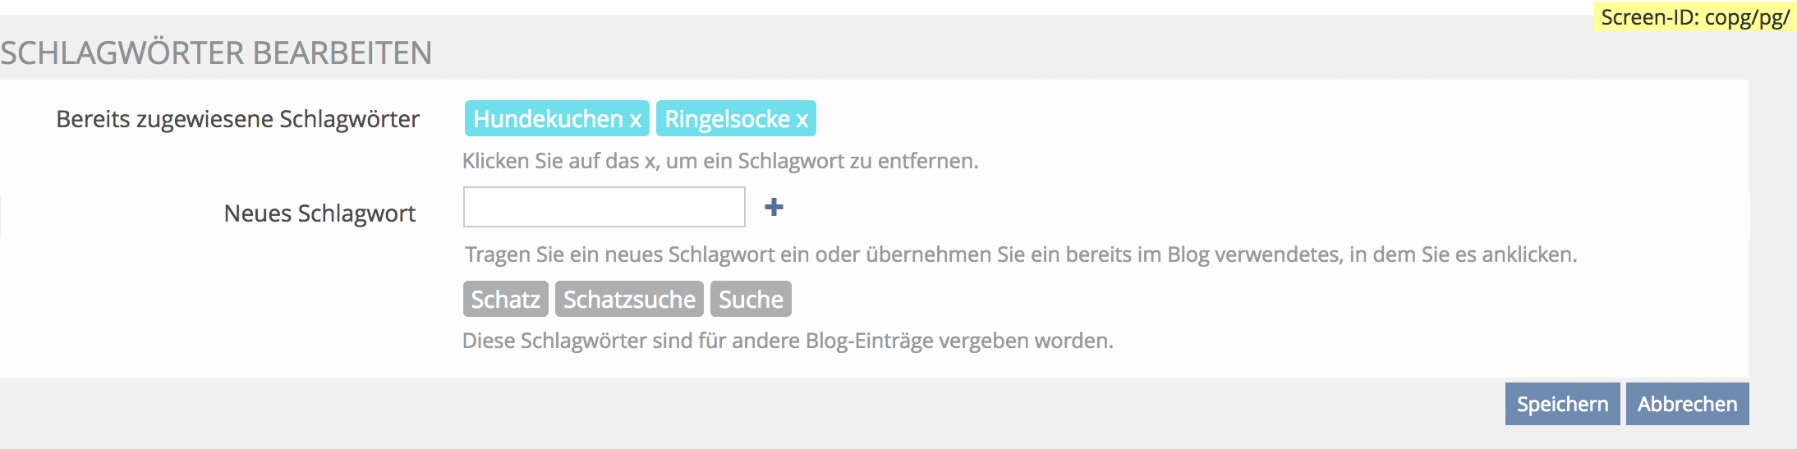The height and width of the screenshot is (449, 1797).
Task: Select the suggested tag Schatz
Action: tap(505, 300)
